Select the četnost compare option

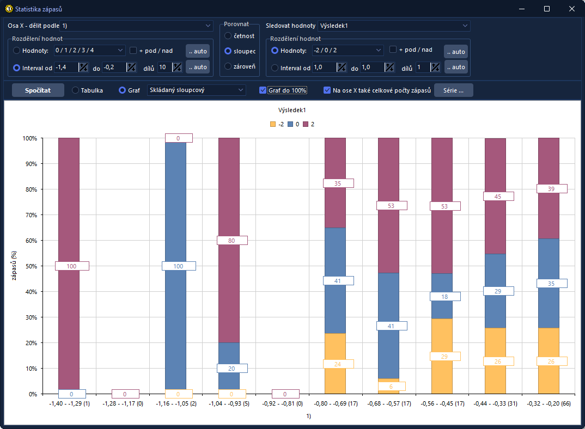tap(228, 36)
